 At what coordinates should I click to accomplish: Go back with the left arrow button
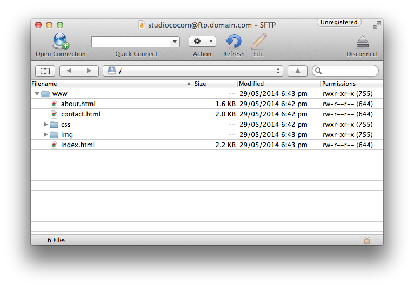click(69, 71)
